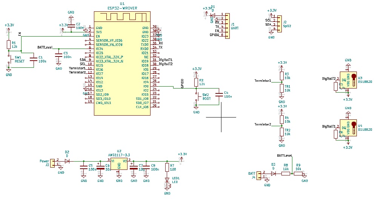The width and height of the screenshot is (381, 206).
Task: Click the CLK_IO6 pin name
Action: tap(142, 107)
